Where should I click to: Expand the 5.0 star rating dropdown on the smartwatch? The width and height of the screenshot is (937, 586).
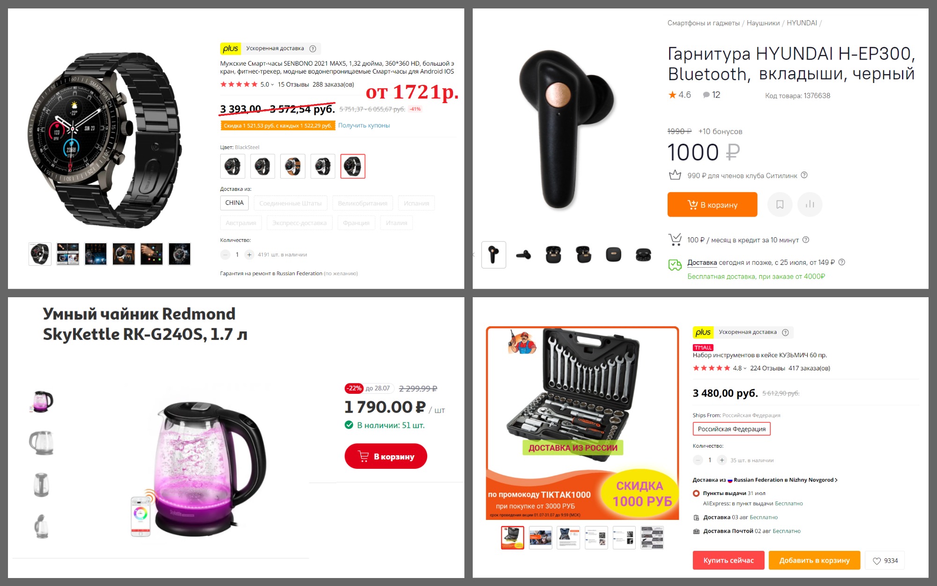coord(267,84)
